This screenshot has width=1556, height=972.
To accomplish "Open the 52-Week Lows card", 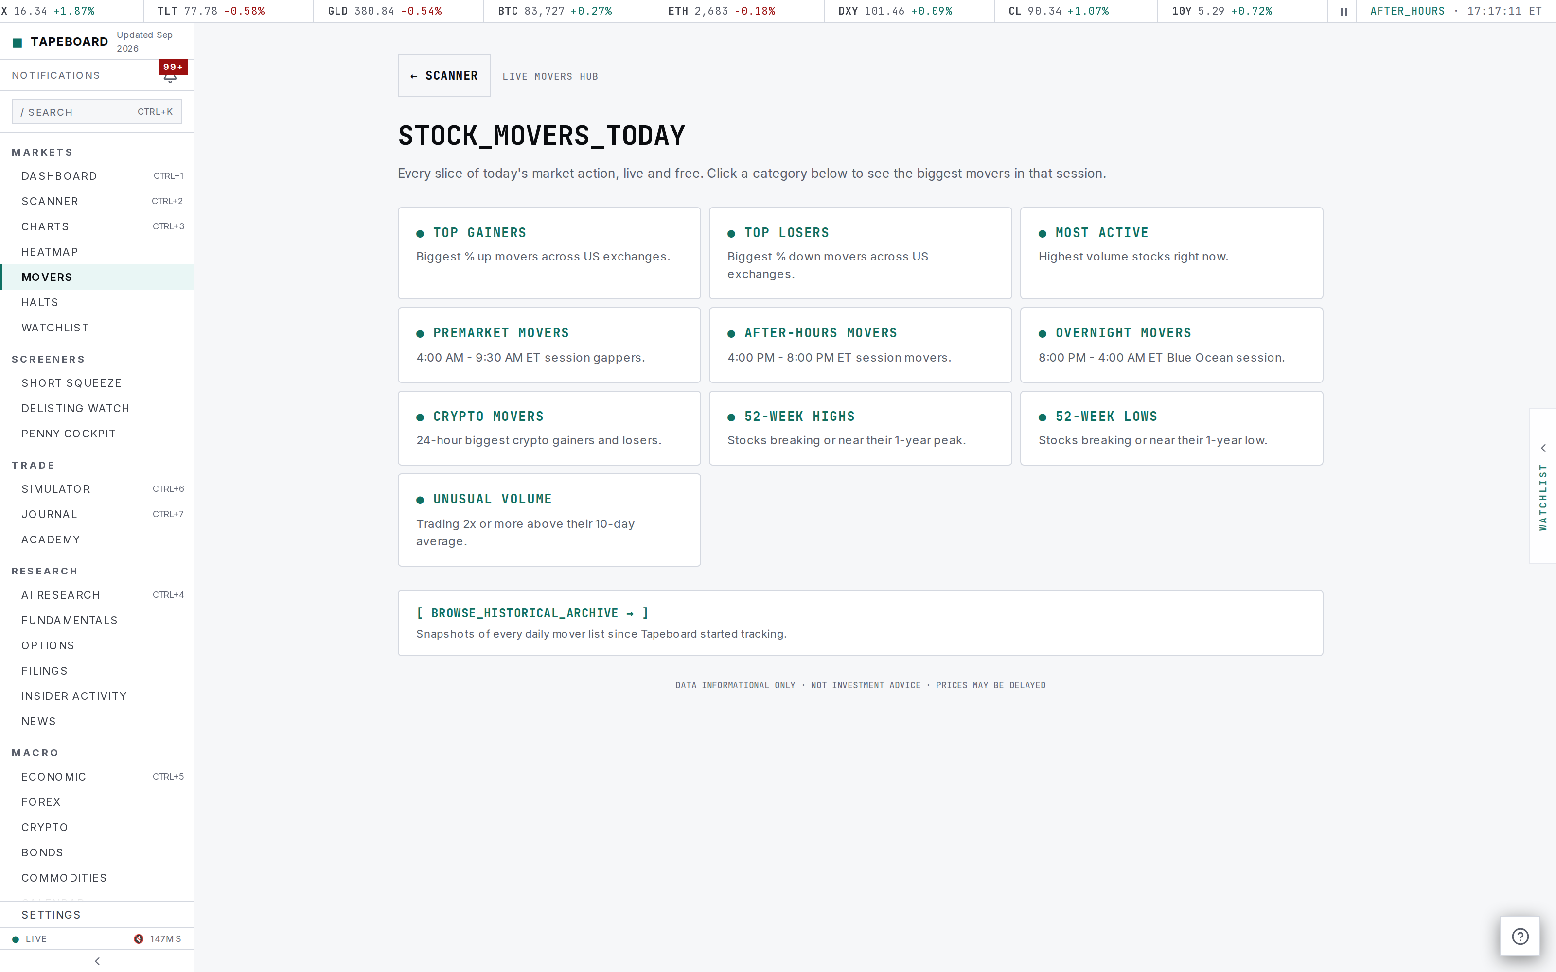I will click(1171, 428).
